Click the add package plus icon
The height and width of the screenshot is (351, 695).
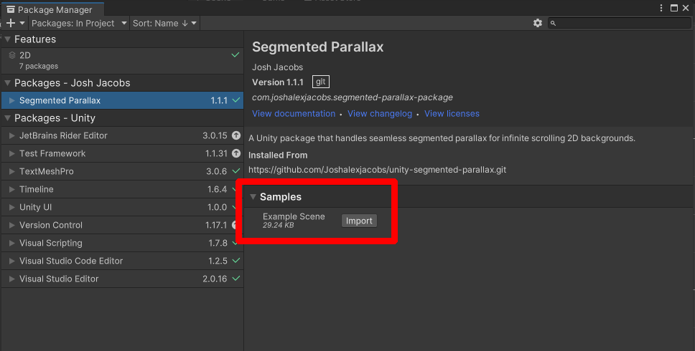tap(11, 23)
